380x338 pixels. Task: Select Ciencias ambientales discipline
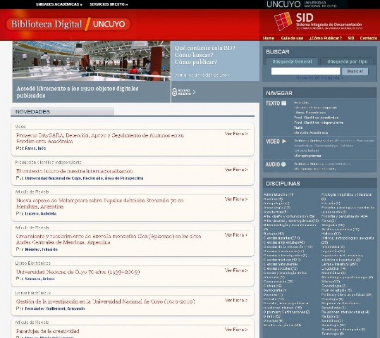(x=284, y=242)
